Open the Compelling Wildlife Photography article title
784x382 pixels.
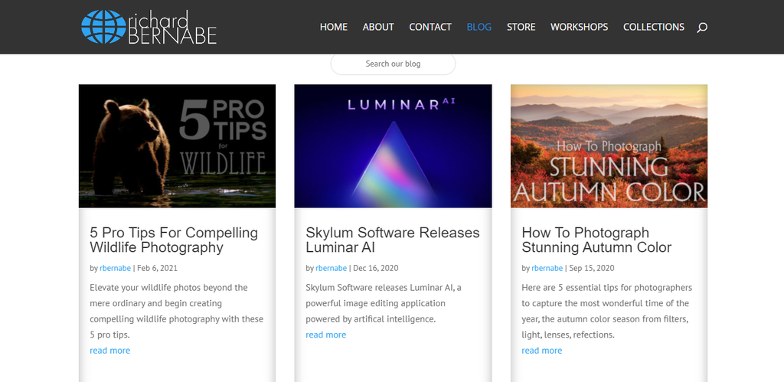174,240
